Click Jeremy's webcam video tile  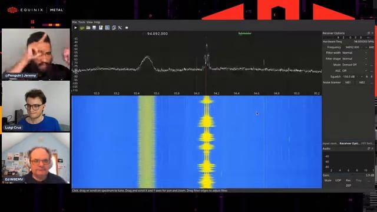(36, 54)
